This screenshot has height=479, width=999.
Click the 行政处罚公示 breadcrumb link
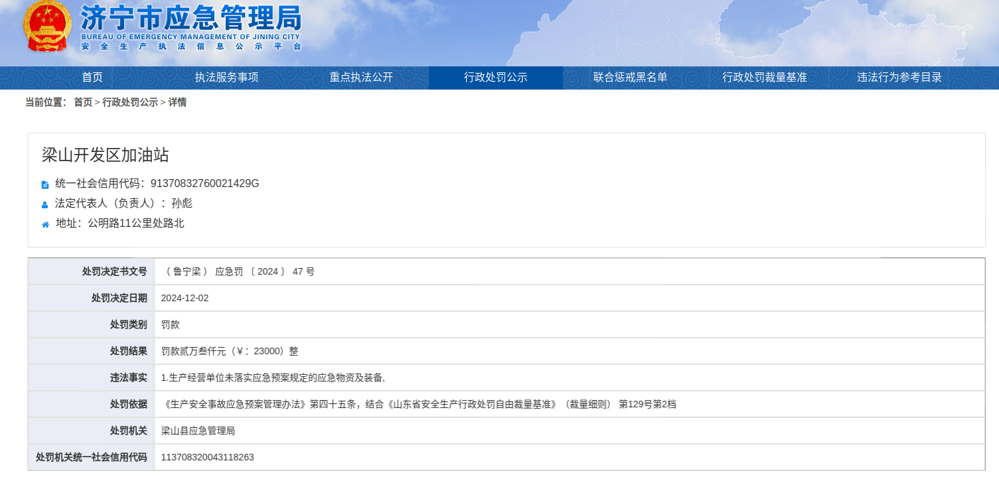pyautogui.click(x=130, y=102)
